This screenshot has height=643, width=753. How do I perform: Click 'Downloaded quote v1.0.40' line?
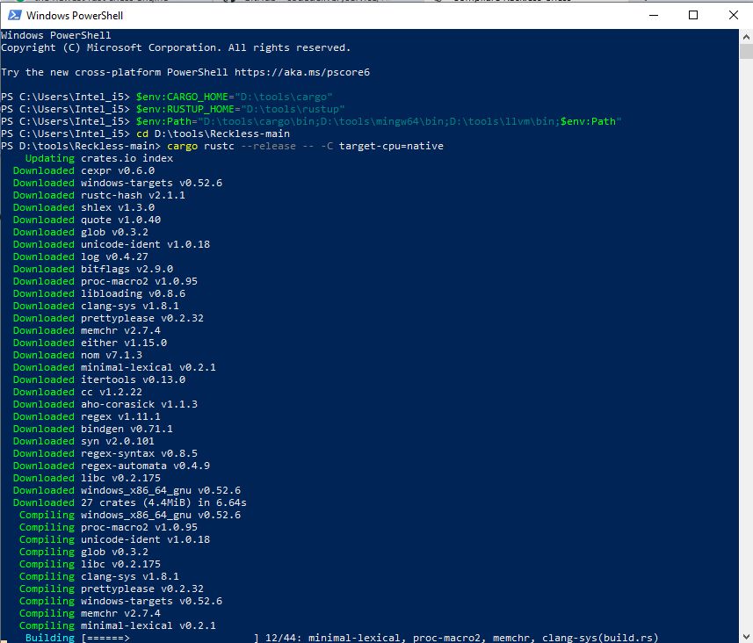tap(87, 220)
